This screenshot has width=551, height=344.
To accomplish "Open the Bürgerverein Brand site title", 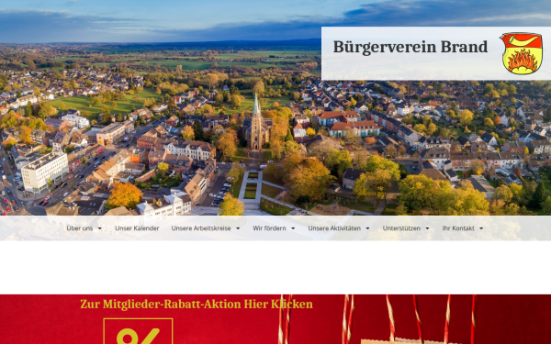I will tap(410, 47).
